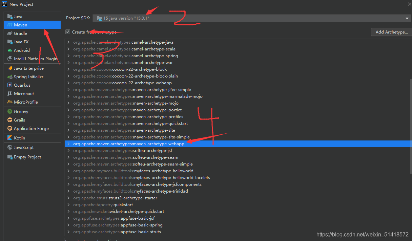Select org.apache.tapestry:quickstart entry

103,205
